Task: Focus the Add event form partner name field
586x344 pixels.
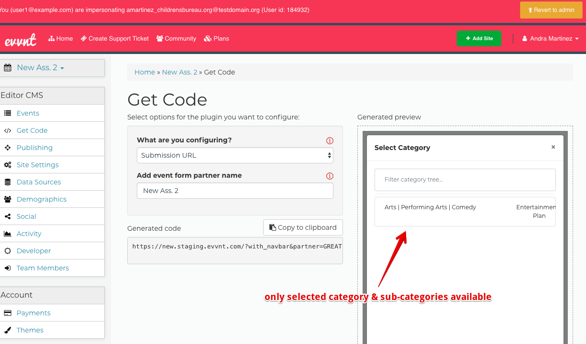Action: click(x=235, y=191)
